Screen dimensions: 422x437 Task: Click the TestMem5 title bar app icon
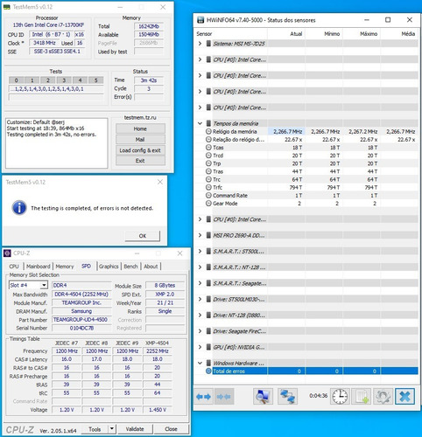pos(7,7)
